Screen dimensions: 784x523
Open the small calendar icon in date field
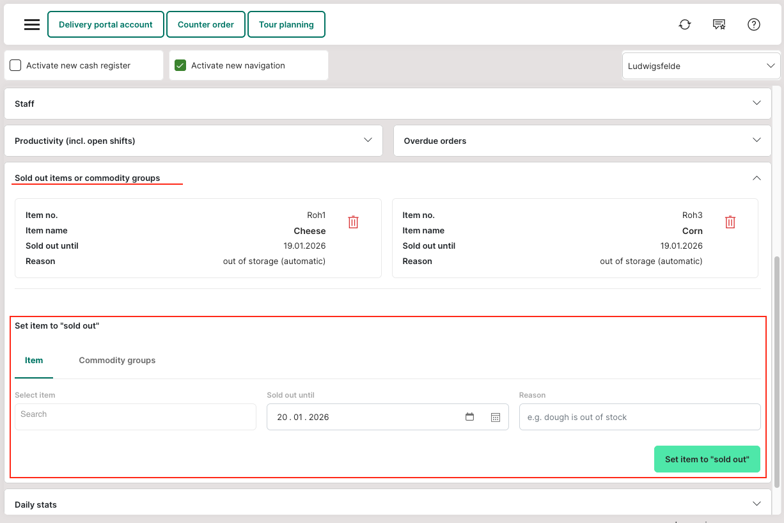470,417
